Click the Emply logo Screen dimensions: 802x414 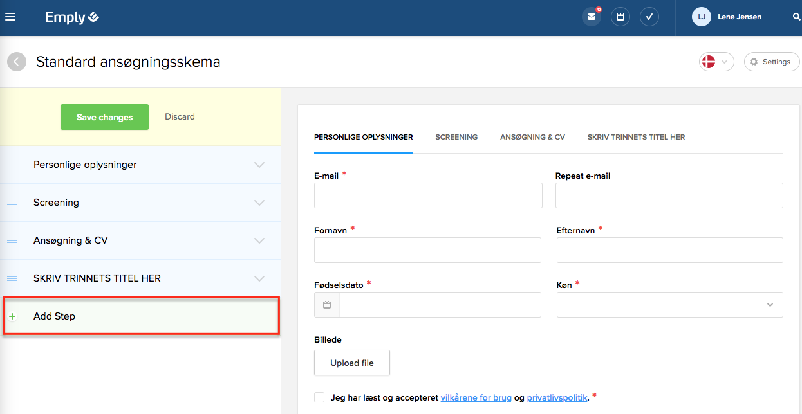click(x=71, y=17)
